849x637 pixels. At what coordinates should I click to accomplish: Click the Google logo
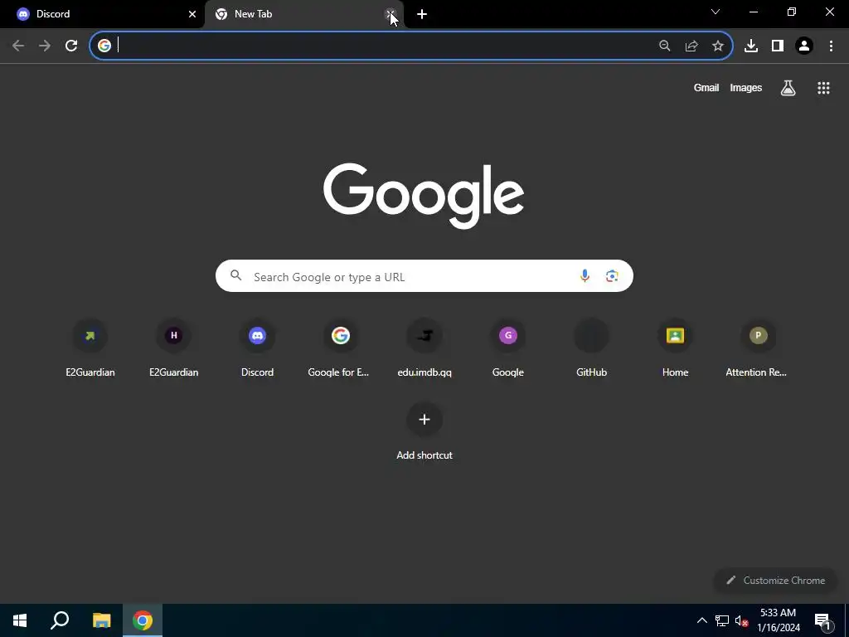(x=424, y=196)
